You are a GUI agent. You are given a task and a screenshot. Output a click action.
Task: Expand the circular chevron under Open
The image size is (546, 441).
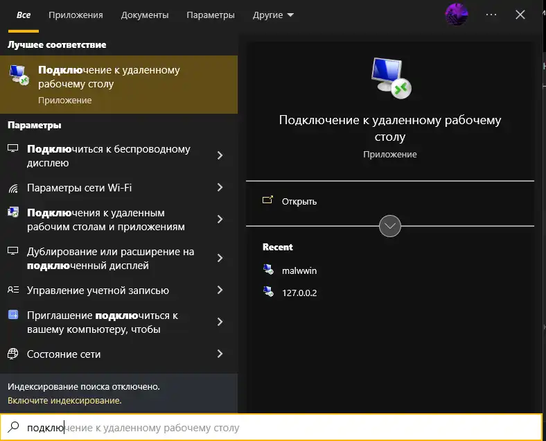tap(390, 226)
